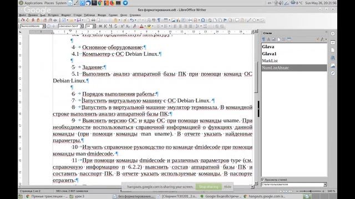Open the Файл menu
This screenshot has height=199, width=355.
pos(22,15)
